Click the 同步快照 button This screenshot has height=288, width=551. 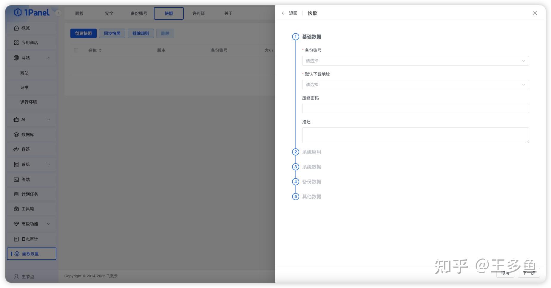click(112, 33)
